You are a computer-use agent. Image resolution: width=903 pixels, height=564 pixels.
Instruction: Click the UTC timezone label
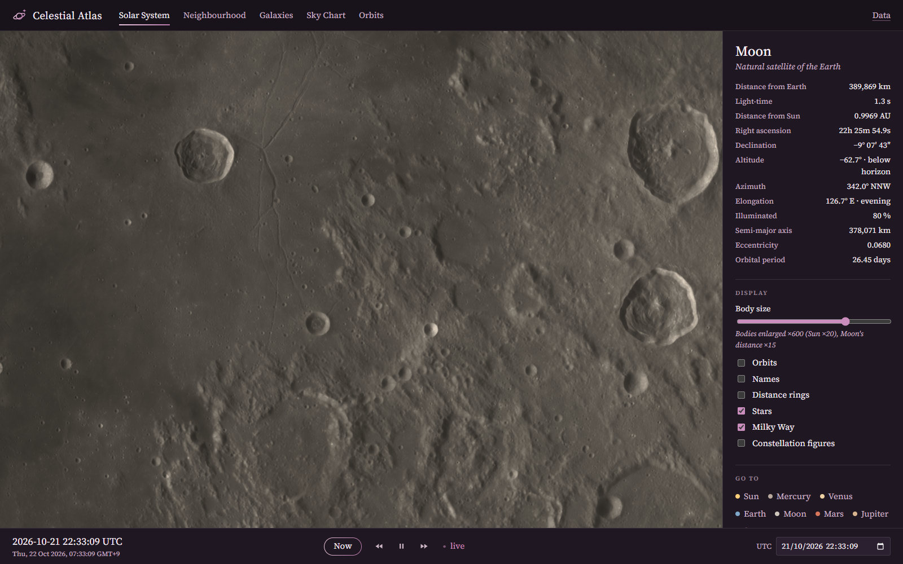point(764,546)
